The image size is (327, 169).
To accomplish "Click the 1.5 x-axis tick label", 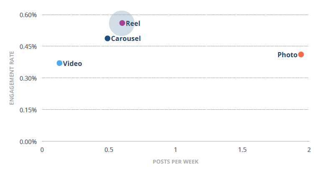I will (242, 150).
